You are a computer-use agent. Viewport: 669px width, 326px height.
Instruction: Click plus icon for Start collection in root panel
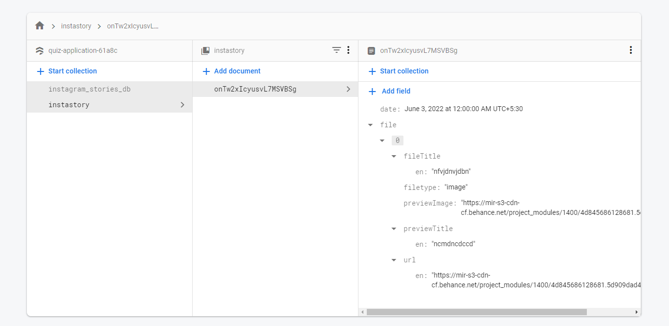(41, 71)
